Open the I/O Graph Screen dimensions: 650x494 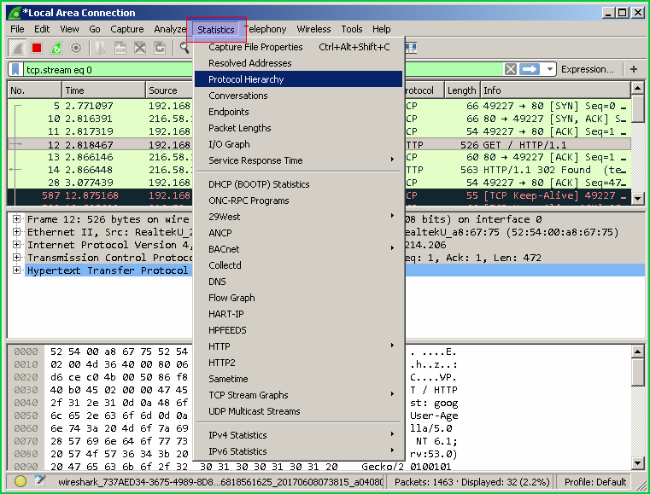pyautogui.click(x=298, y=144)
